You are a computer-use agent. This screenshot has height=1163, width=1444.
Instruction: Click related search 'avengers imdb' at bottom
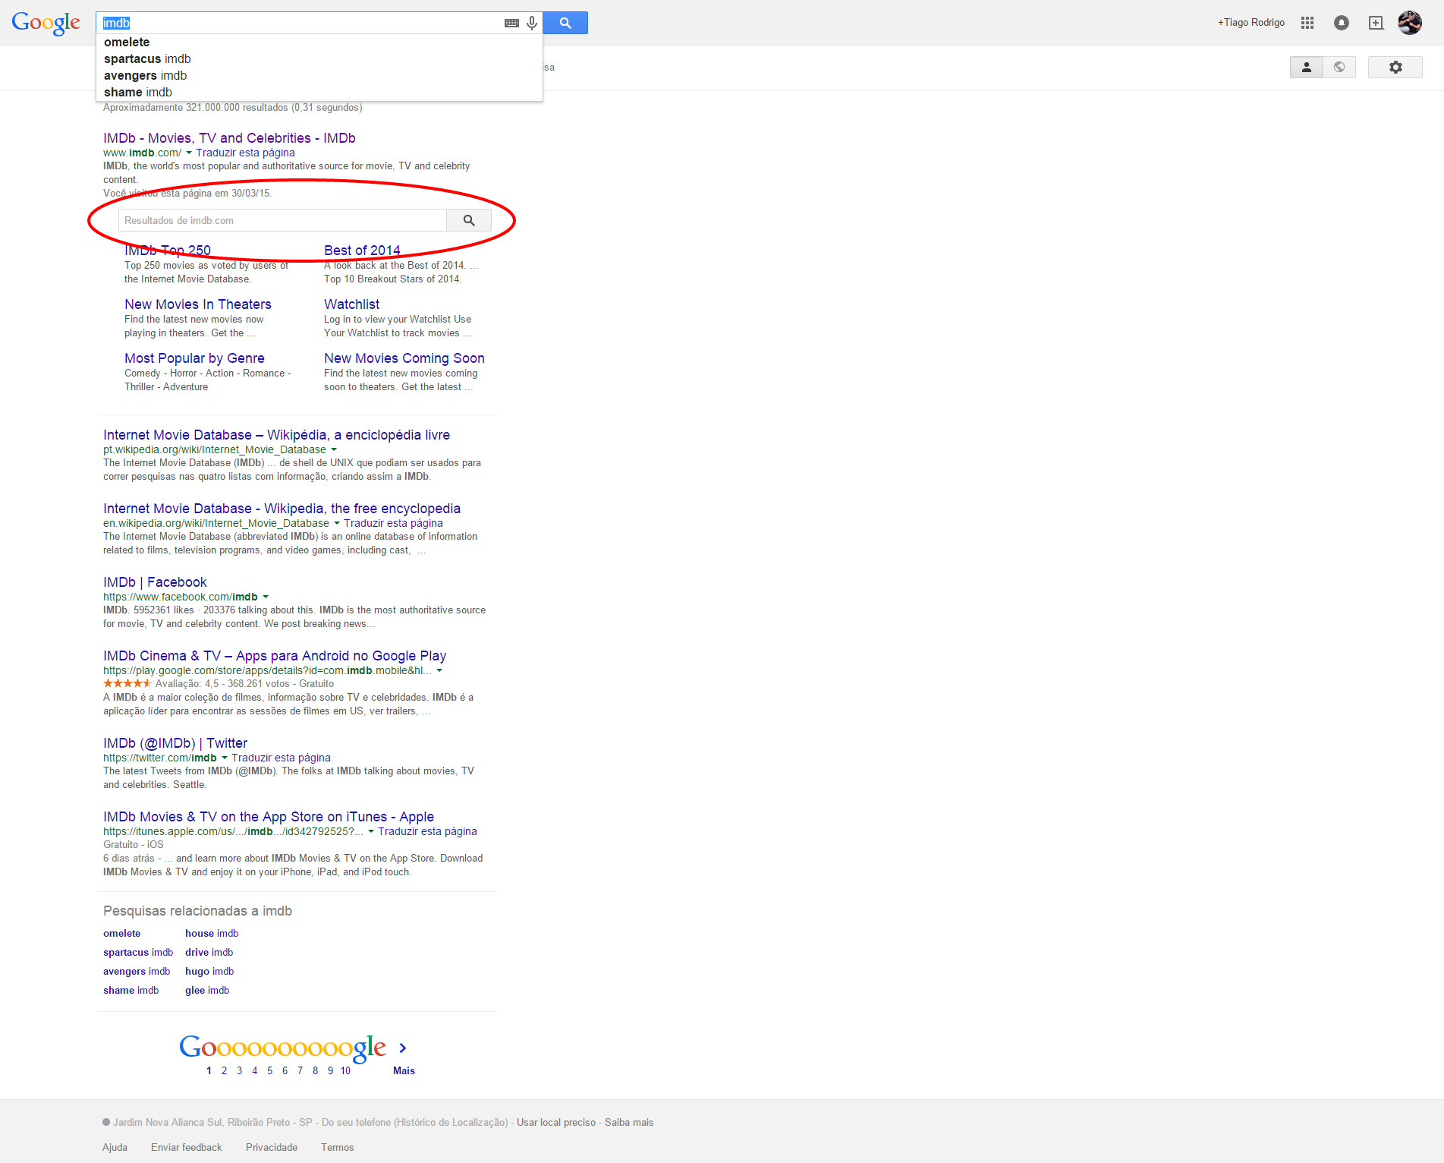click(x=137, y=972)
